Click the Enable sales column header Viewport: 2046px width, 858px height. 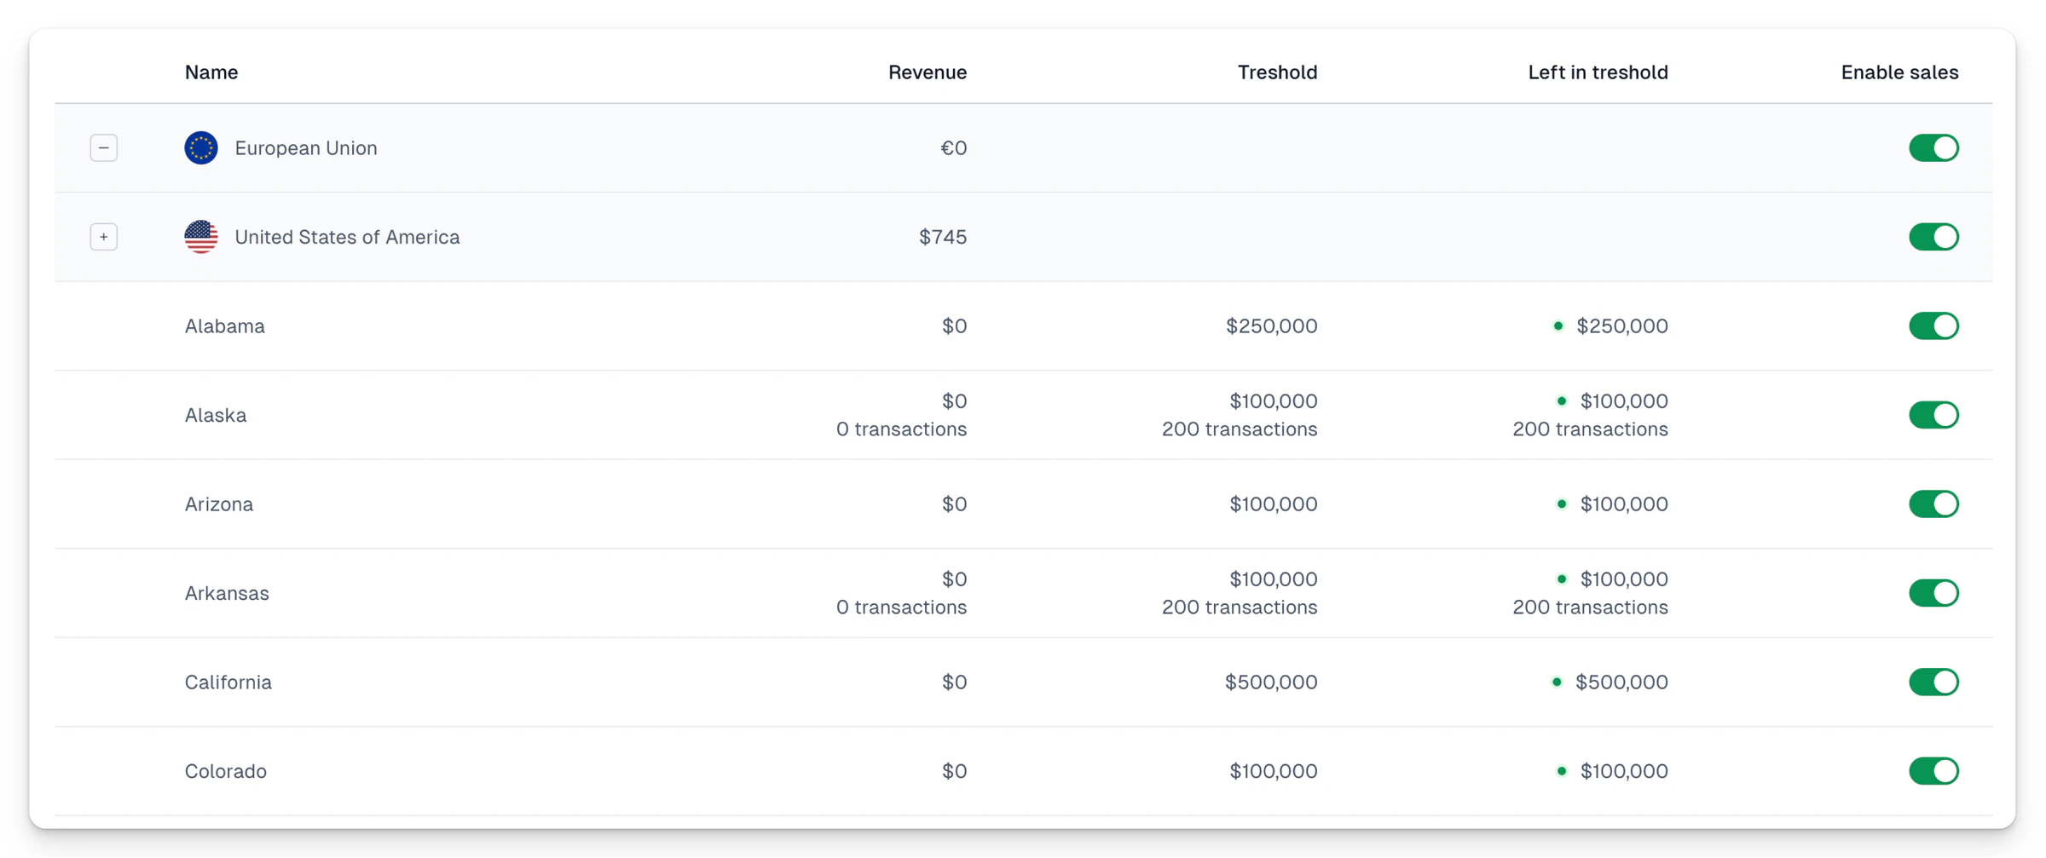(x=1899, y=72)
